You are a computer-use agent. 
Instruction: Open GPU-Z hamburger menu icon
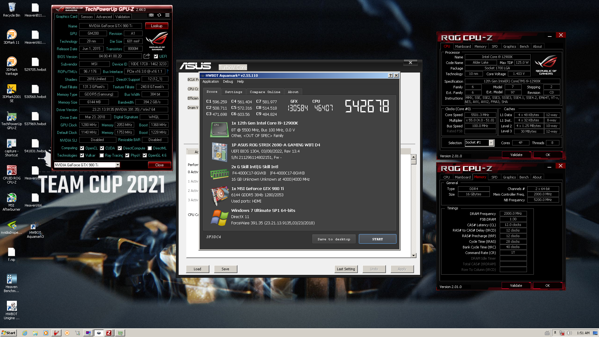[x=167, y=15]
